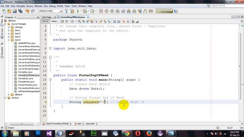Image resolution: width=244 pixels, height=137 pixels.
Task: Click the Uncomment icon in editor toolbar
Action: pos(137,21)
